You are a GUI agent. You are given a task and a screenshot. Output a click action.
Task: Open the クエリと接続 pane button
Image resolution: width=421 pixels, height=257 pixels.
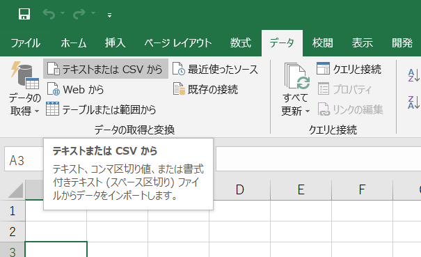tap(349, 69)
